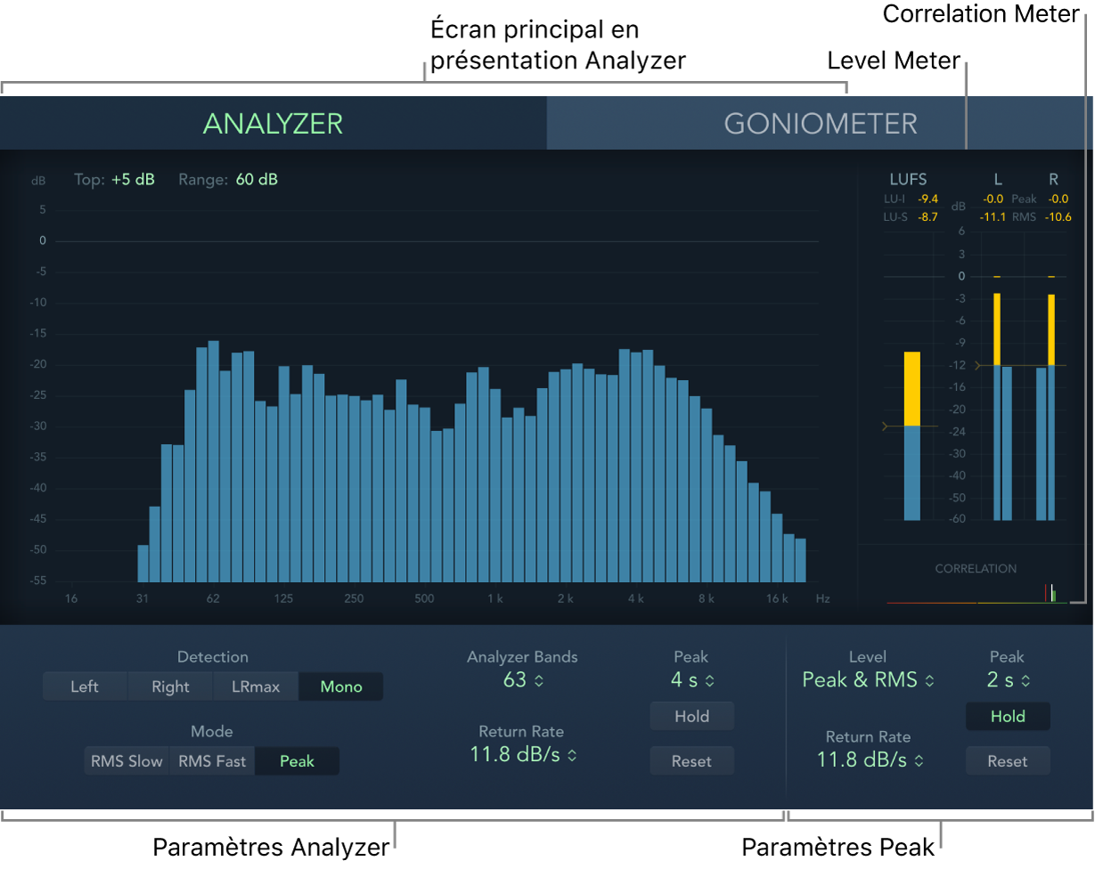This screenshot has width=1095, height=869.
Task: Select Left channel detection
Action: pyautogui.click(x=85, y=686)
